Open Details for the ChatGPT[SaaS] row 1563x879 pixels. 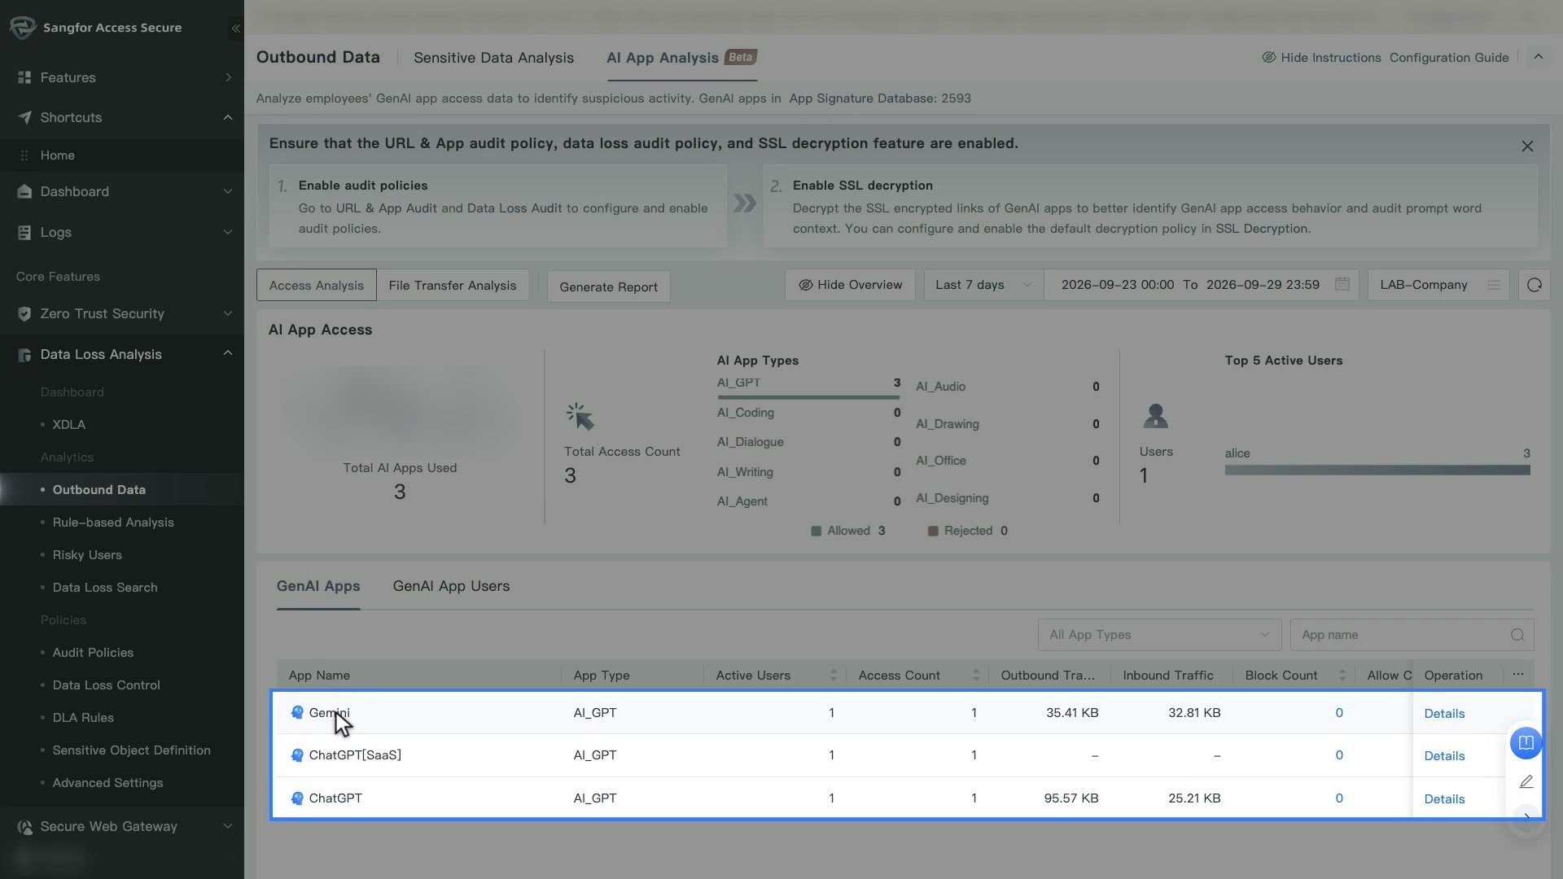1444,756
